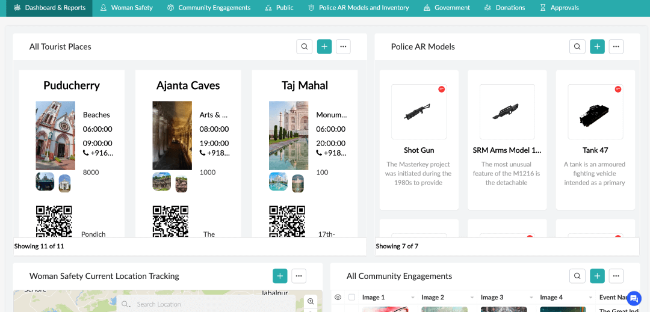Viewport: 650px width, 312px height.
Task: Click '20:00:00' time on Taj Mahal card
Action: (330, 143)
